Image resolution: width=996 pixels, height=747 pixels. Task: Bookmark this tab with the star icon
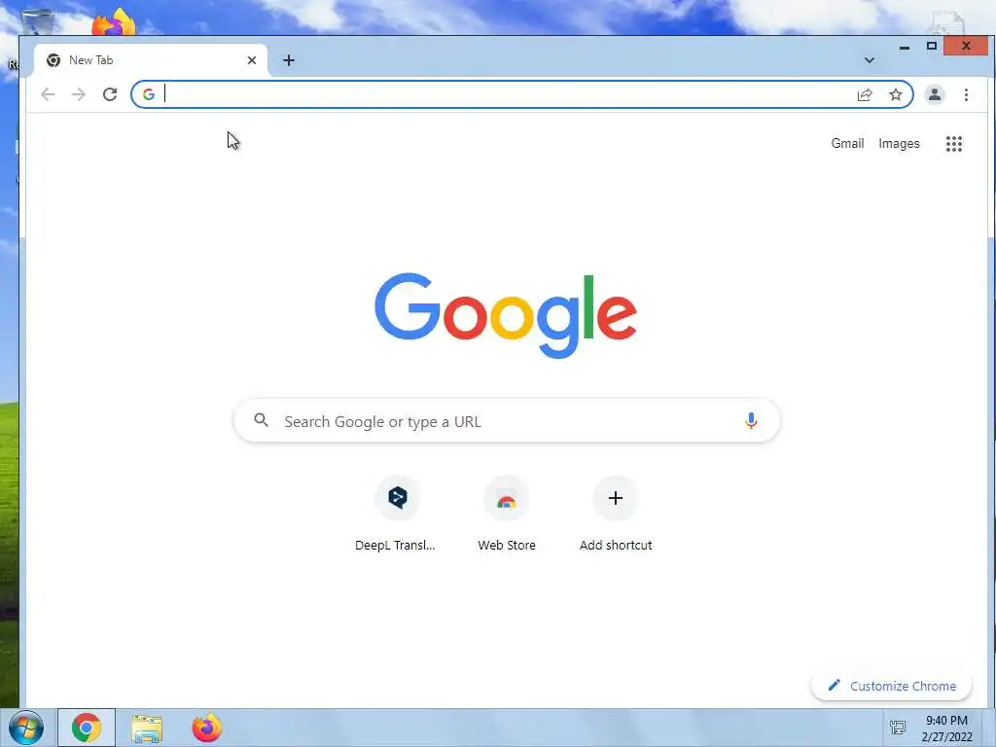(x=896, y=94)
